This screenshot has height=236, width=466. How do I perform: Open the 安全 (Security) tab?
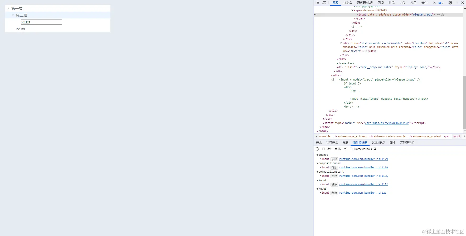tap(424, 3)
